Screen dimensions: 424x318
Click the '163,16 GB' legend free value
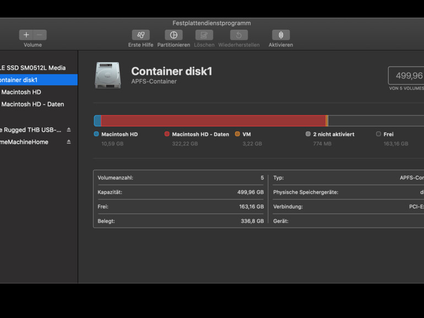396,144
